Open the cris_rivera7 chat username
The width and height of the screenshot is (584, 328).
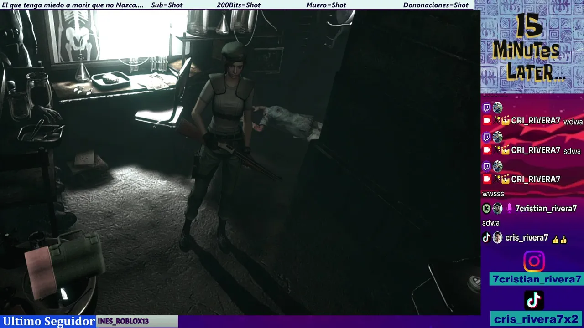coord(527,238)
